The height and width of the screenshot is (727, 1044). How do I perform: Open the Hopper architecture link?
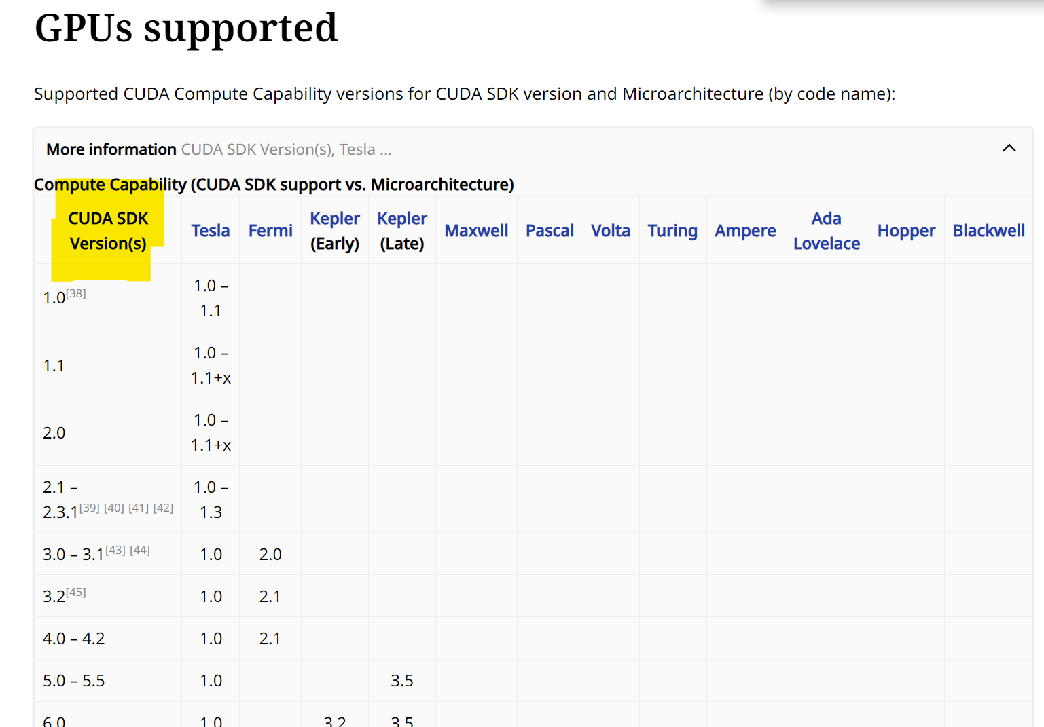tap(906, 231)
